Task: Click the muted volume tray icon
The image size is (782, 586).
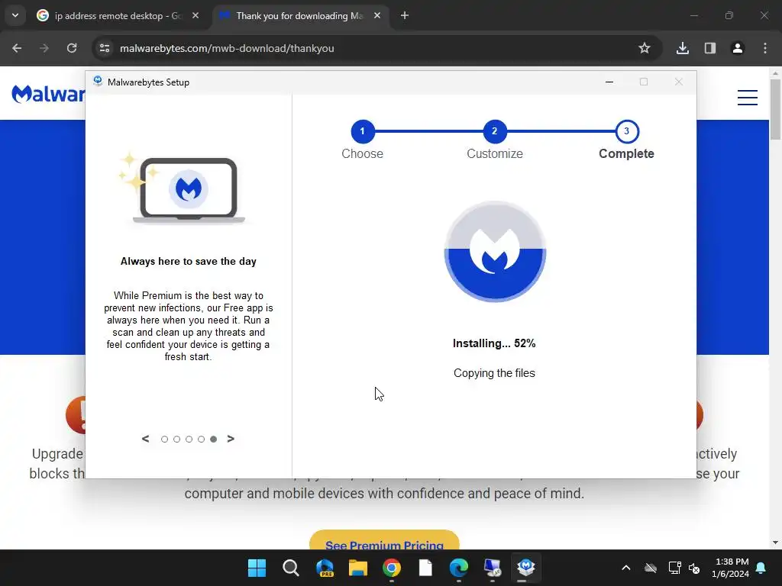Action: pos(694,568)
